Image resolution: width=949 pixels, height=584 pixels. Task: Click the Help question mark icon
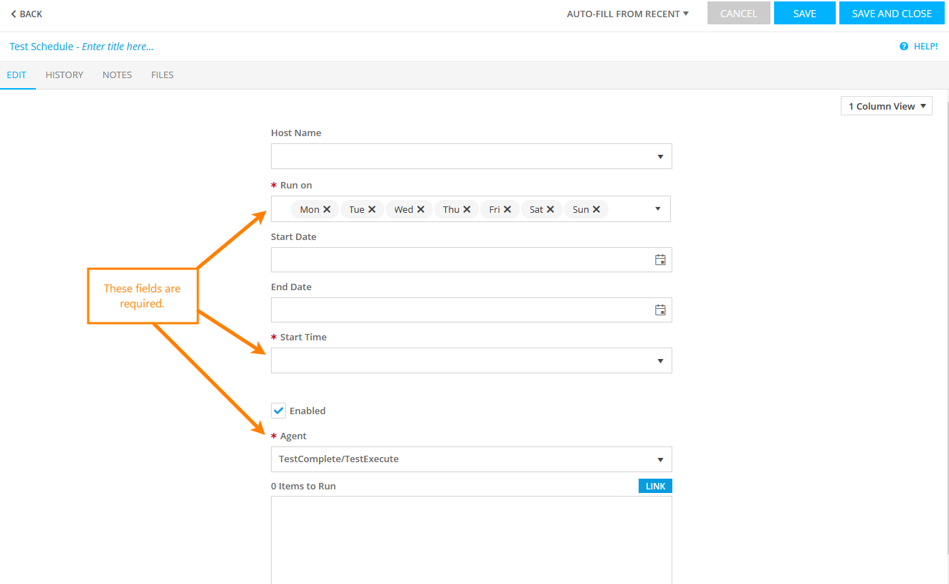point(904,47)
